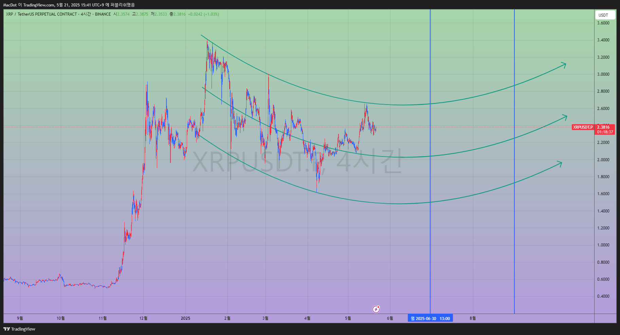
Task: Click the BINANCE exchange label
Action: pos(103,14)
